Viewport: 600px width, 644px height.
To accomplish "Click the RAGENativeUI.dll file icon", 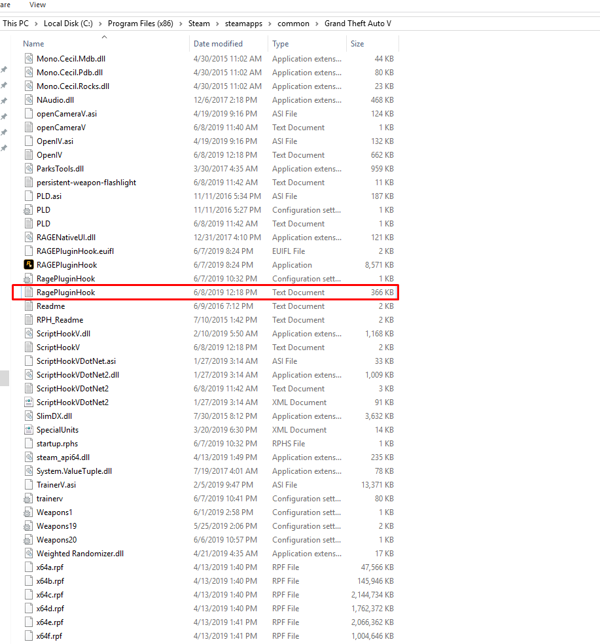I will [x=28, y=237].
